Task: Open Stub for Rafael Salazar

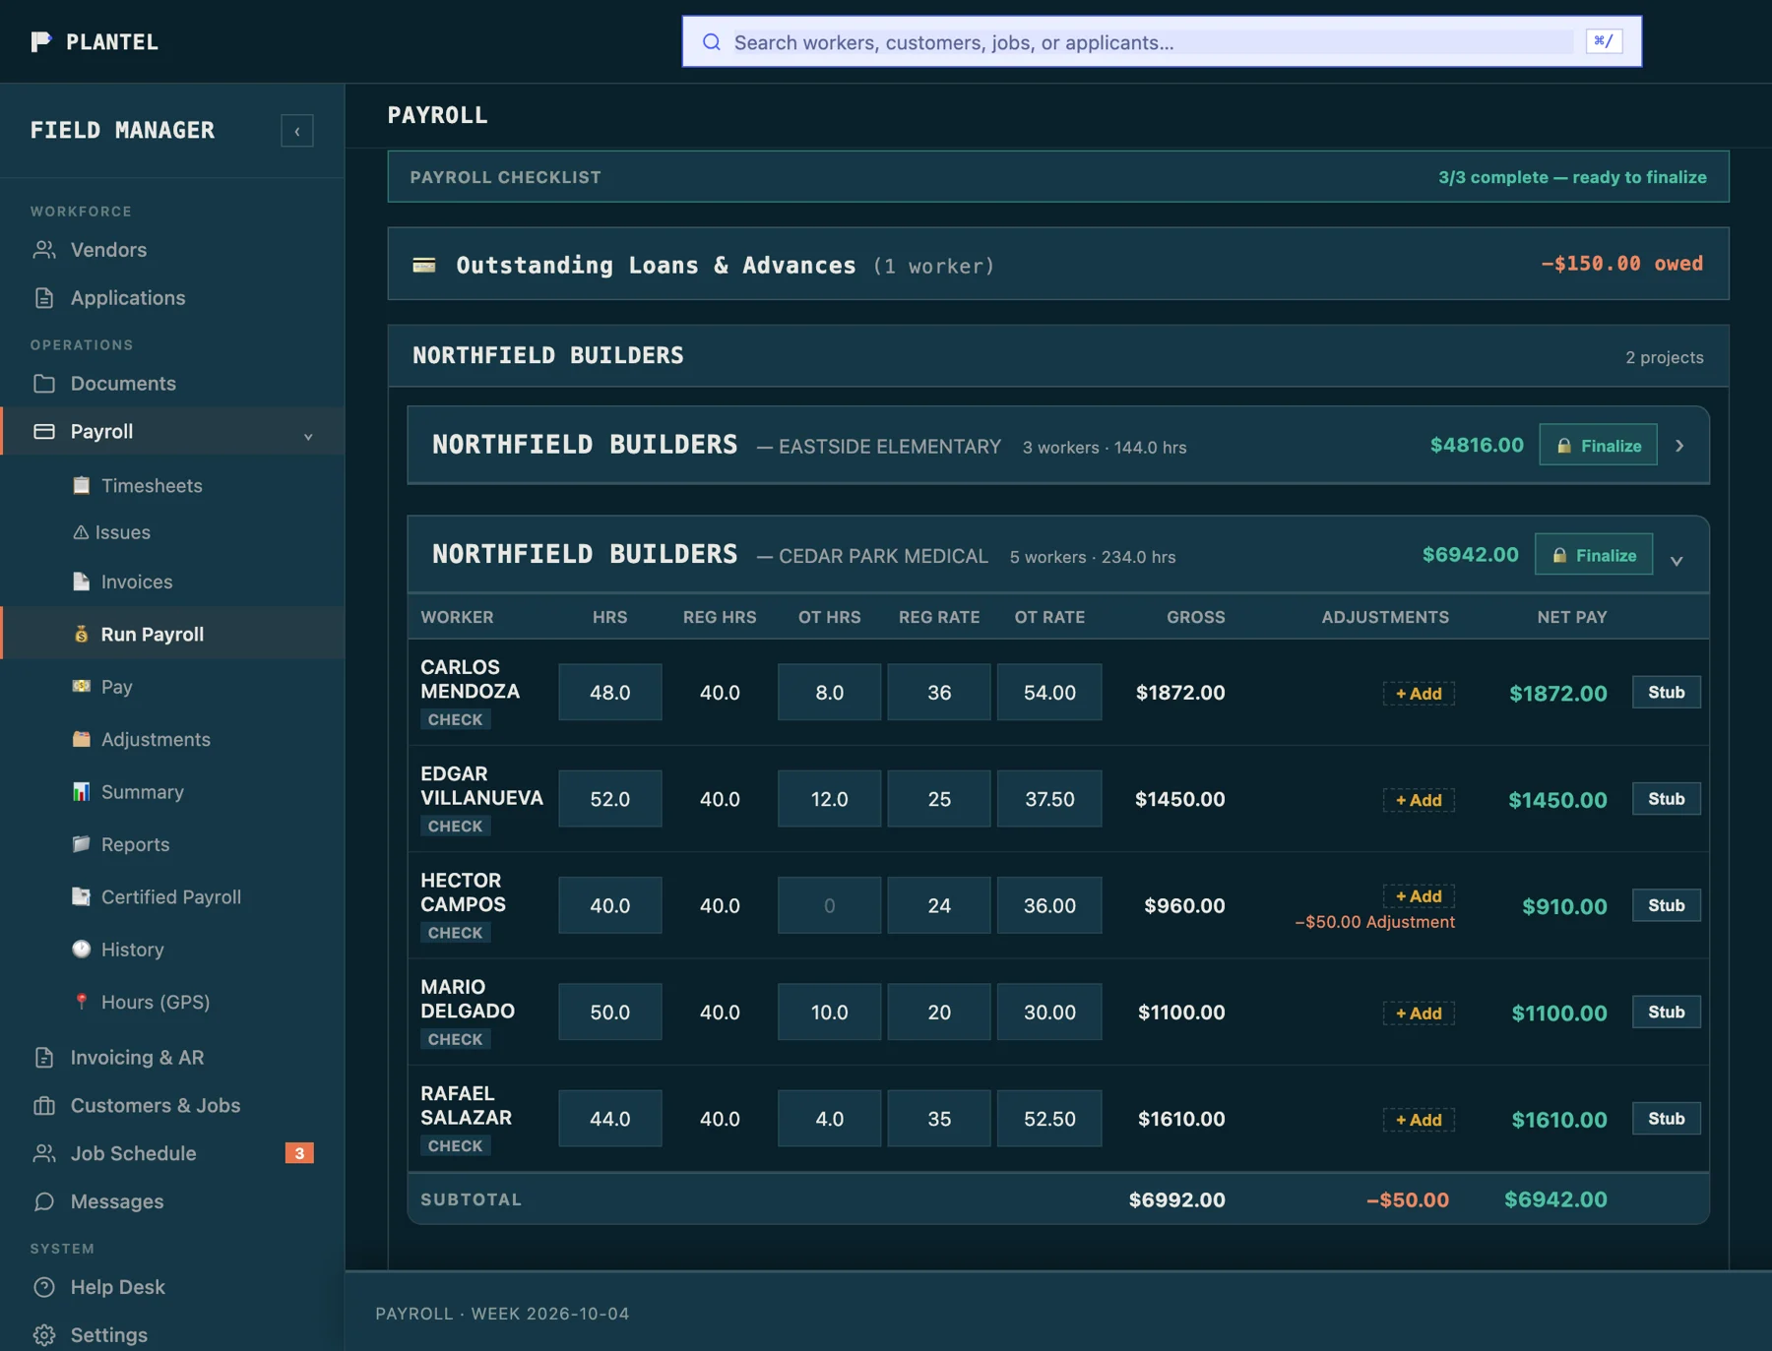Action: point(1666,1119)
